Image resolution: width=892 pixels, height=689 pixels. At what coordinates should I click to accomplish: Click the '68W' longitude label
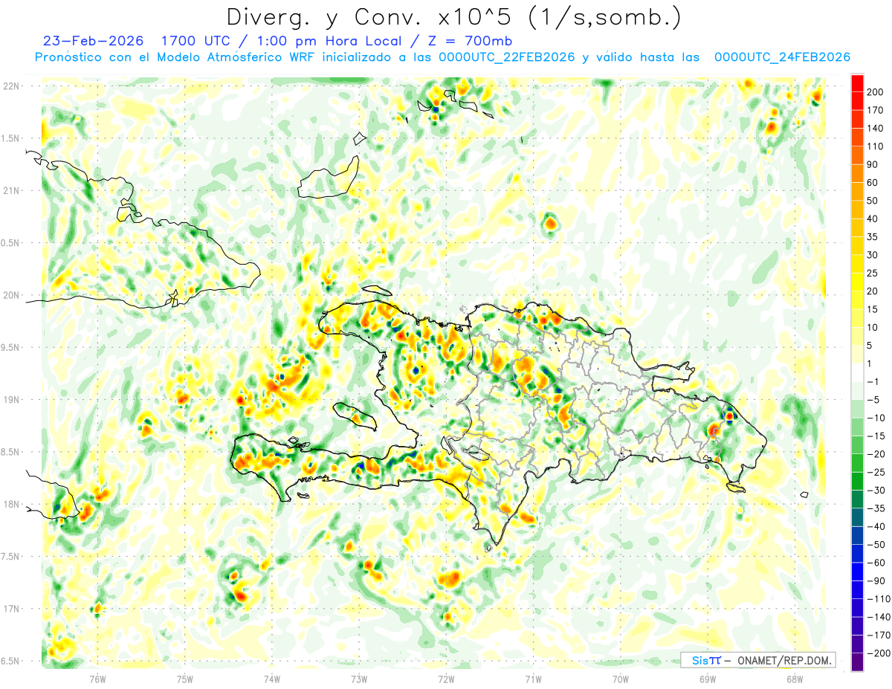[x=794, y=679]
